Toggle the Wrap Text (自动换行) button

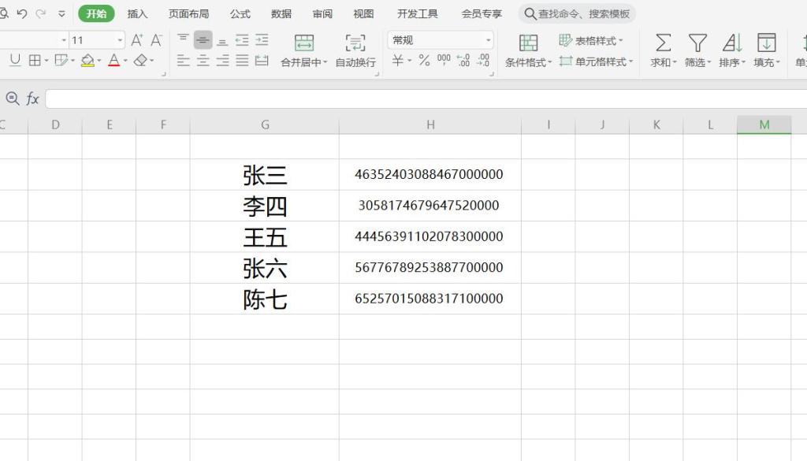(x=355, y=50)
